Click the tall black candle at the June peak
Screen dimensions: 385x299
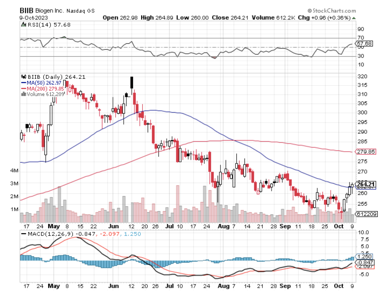pyautogui.click(x=132, y=82)
